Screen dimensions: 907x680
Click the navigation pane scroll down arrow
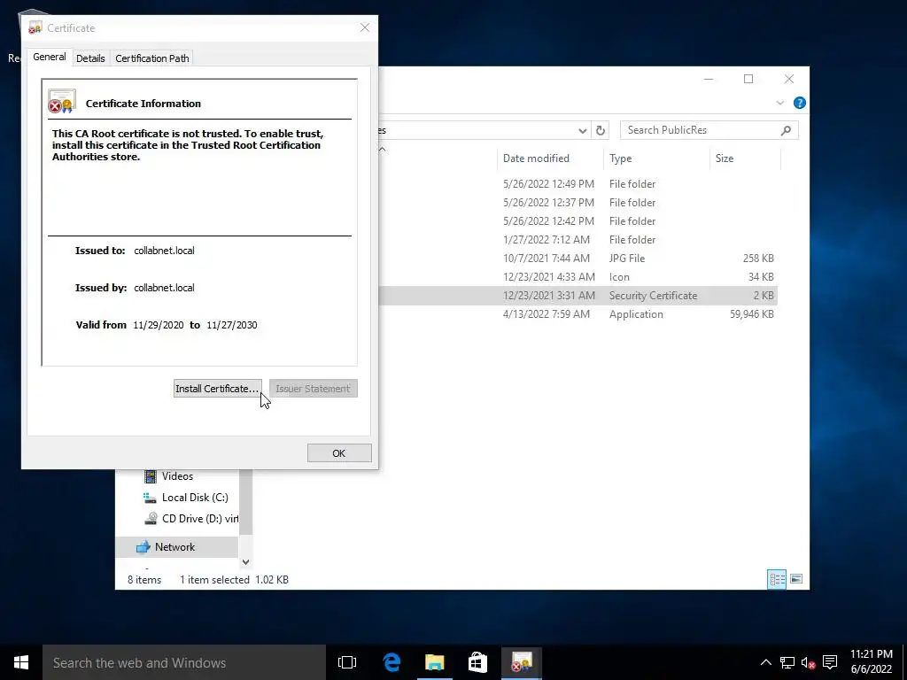[x=245, y=562]
